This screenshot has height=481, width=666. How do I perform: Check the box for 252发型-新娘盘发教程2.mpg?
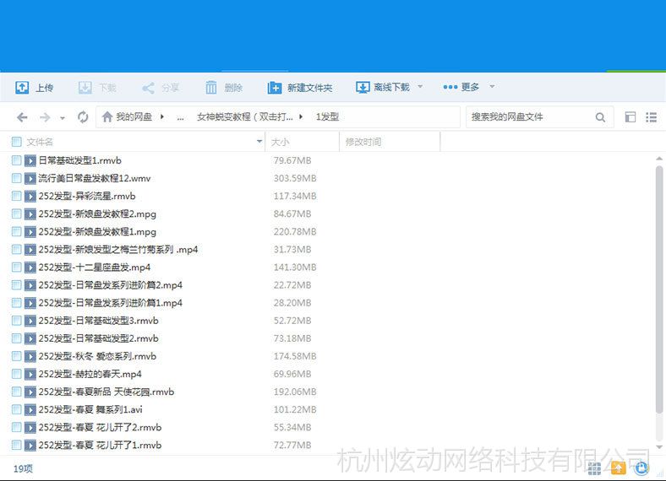17,213
